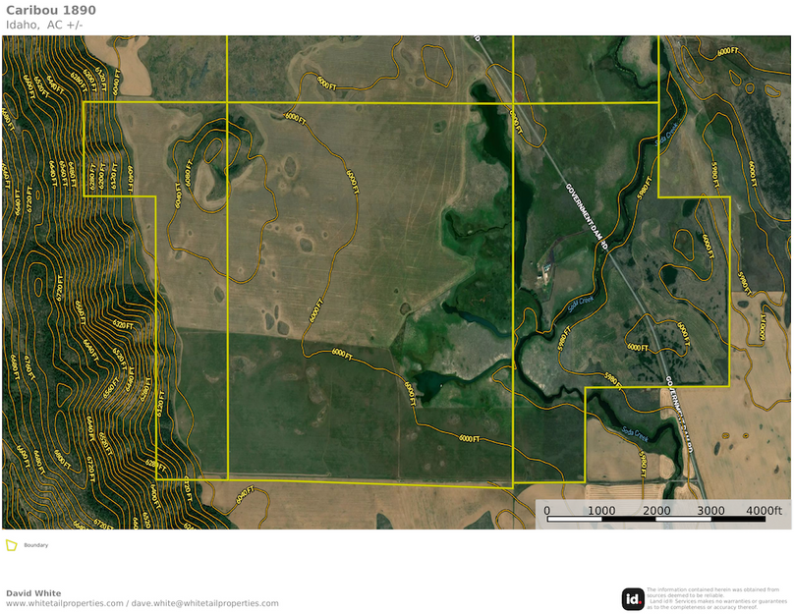The height and width of the screenshot is (614, 794).
Task: Click the diagonal Government Dam Rd label mid-map
Action: [589, 216]
